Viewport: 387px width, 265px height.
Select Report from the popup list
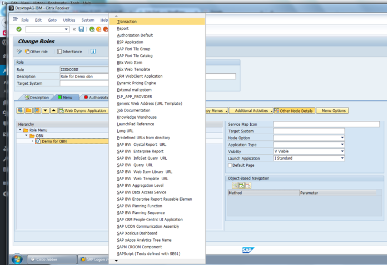click(x=157, y=28)
